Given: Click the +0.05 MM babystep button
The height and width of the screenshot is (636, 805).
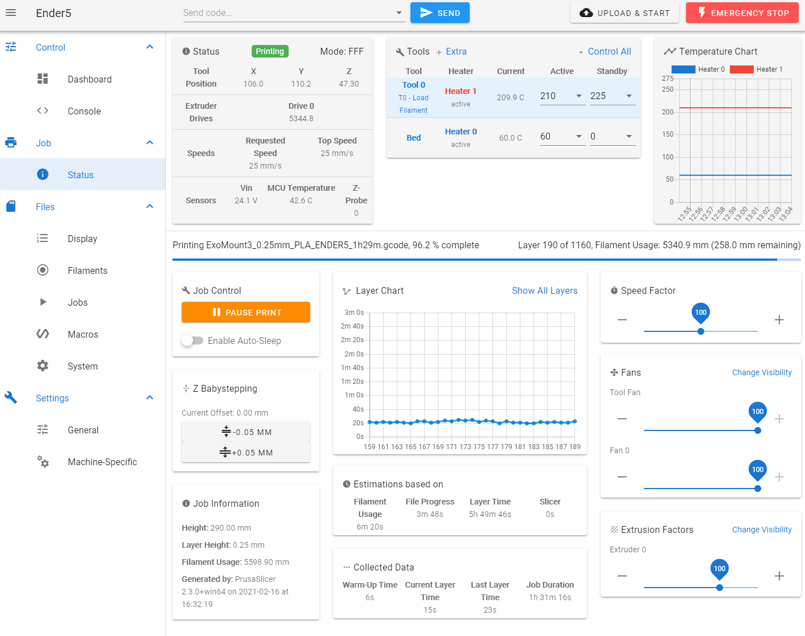Looking at the screenshot, I should click(246, 452).
